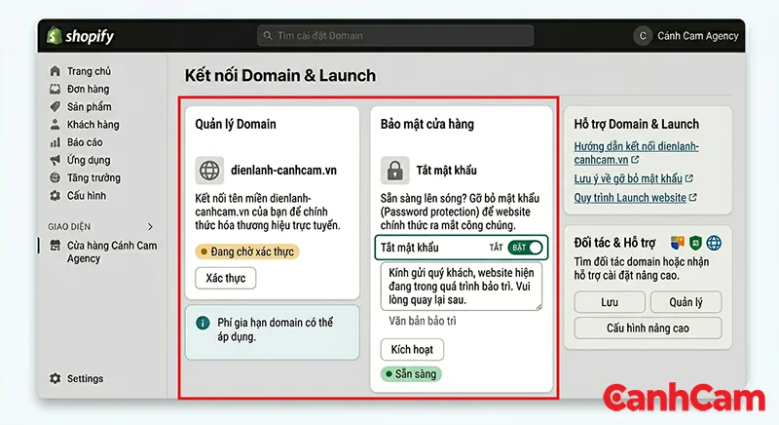Click the info icon in domain fee notice
Image resolution: width=779 pixels, height=425 pixels.
pos(203,323)
